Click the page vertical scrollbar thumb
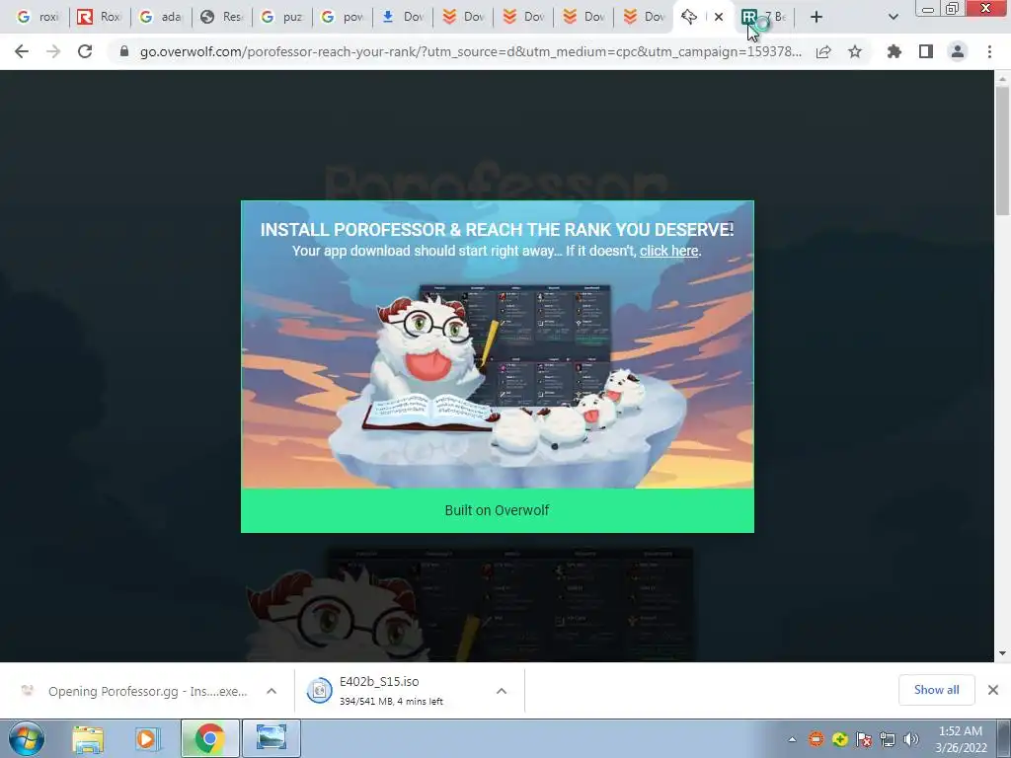The image size is (1011, 758). [x=1002, y=151]
